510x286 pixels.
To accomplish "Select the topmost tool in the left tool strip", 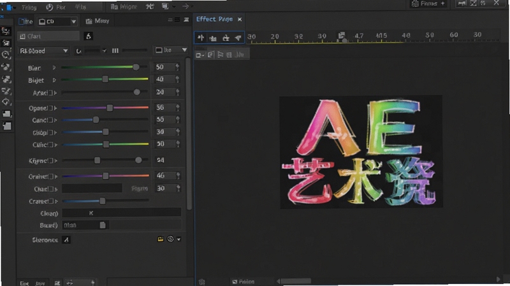I will (x=6, y=31).
